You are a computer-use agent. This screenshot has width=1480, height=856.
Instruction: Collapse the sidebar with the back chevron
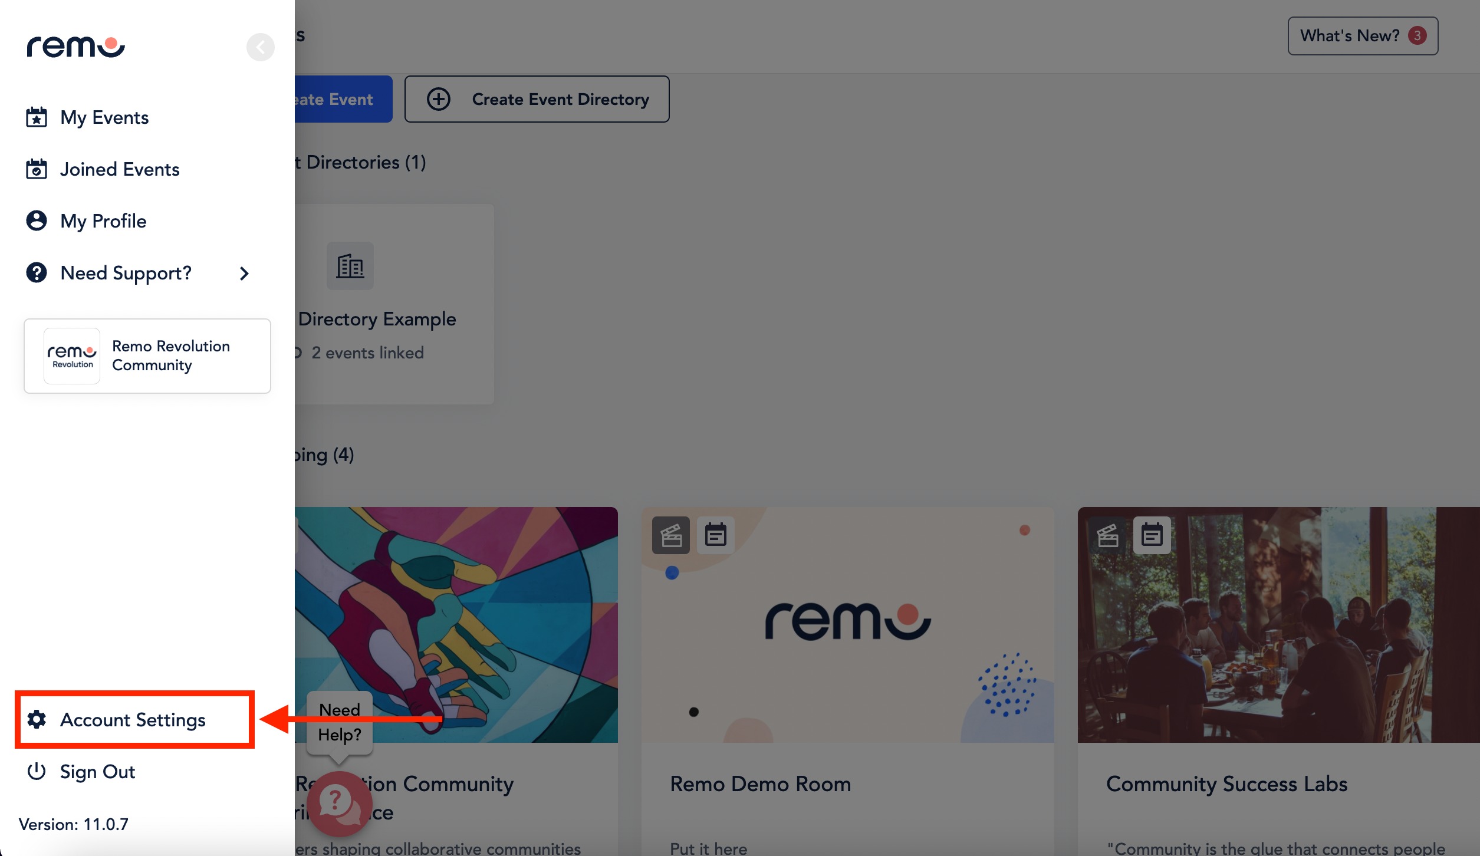(260, 47)
